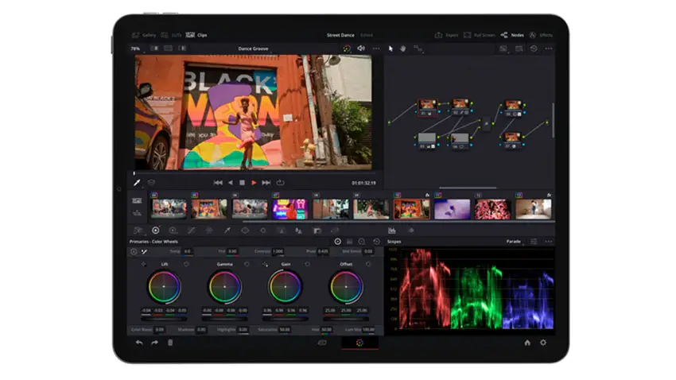Redo the last action
The height and width of the screenshot is (380, 676).
tap(154, 343)
